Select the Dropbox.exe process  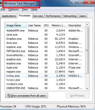pos(45,39)
